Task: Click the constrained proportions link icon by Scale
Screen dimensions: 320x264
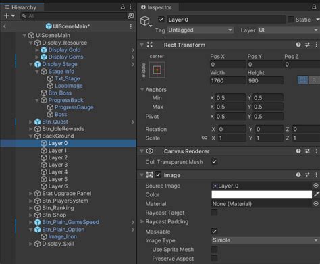Action: (x=205, y=138)
